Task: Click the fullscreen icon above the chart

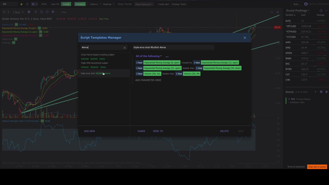Action: click(x=272, y=12)
